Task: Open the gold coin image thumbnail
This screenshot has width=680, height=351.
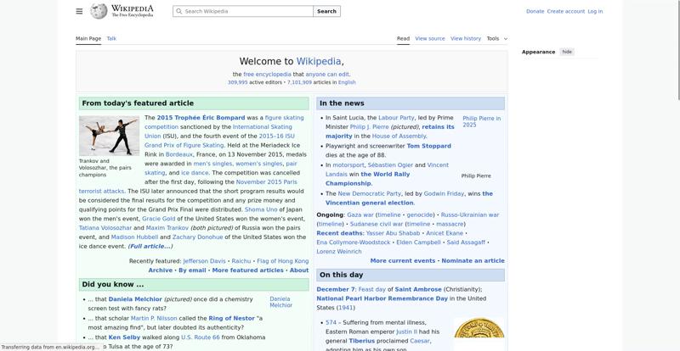Action: pyautogui.click(x=479, y=333)
